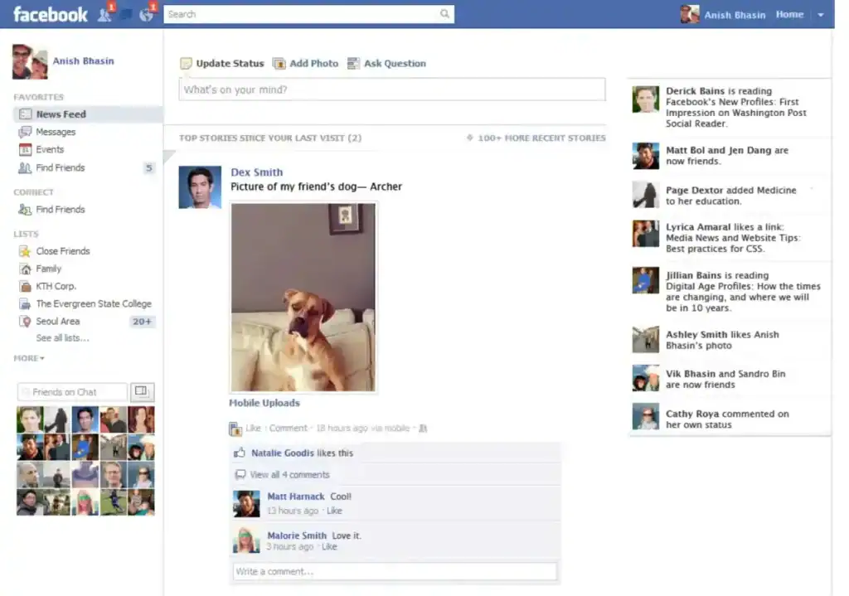Click the Add Photo icon
The image size is (849, 596).
279,63
